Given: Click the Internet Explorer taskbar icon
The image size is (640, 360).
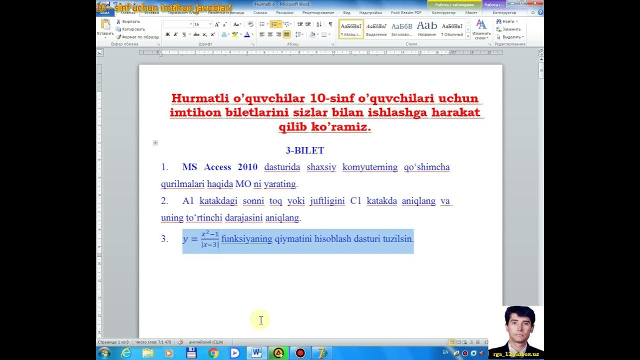Looking at the screenshot, I should click(x=126, y=353).
